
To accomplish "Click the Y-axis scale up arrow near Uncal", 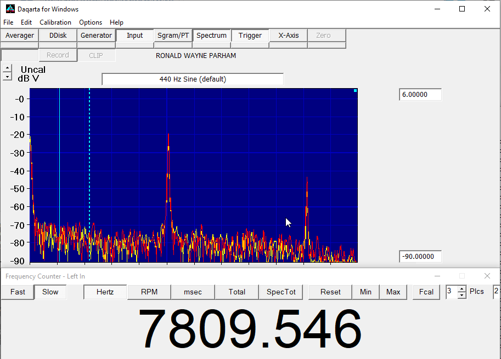I will [7, 68].
